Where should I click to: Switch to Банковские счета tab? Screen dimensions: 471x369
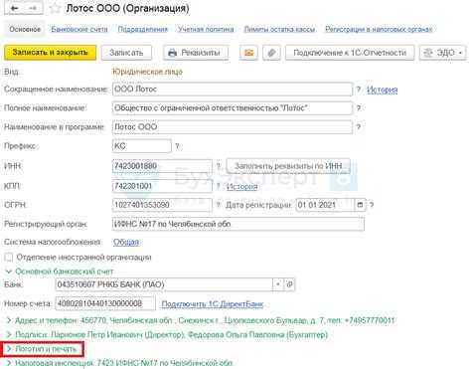pos(79,29)
